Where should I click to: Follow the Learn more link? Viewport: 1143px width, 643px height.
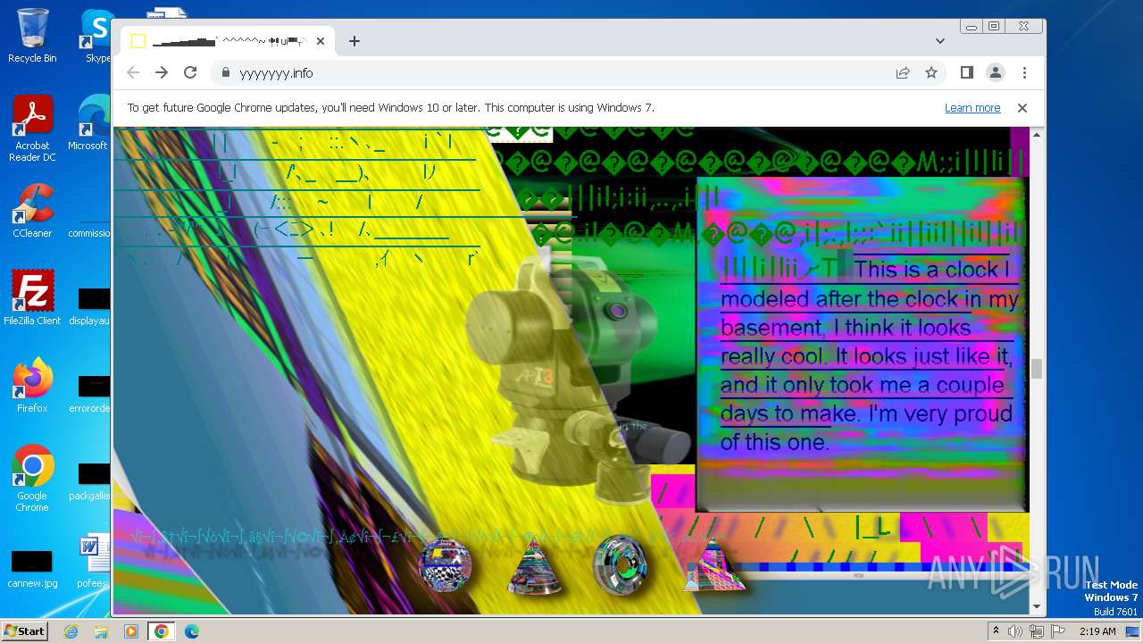click(972, 108)
